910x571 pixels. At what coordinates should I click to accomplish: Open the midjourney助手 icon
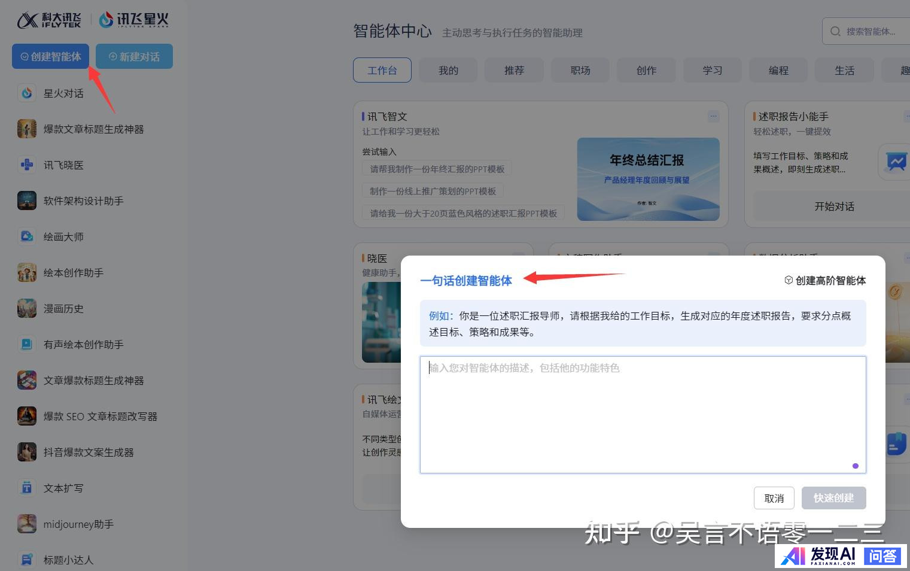(26, 524)
